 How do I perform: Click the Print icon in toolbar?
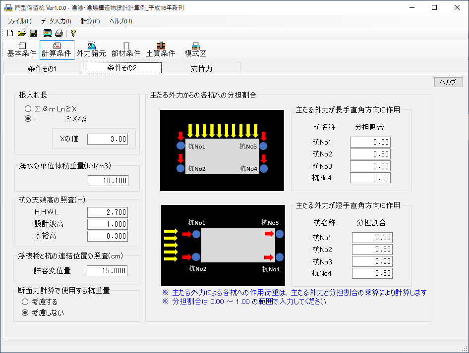pyautogui.click(x=59, y=33)
